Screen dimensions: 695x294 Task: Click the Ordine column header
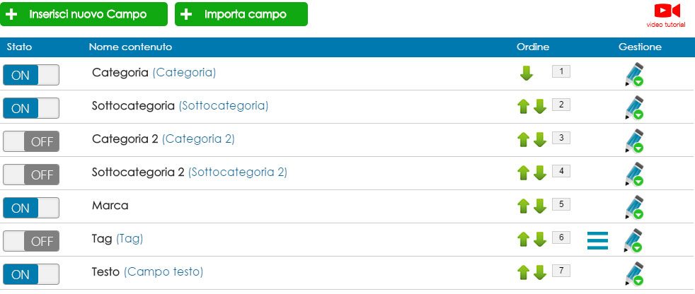[533, 47]
